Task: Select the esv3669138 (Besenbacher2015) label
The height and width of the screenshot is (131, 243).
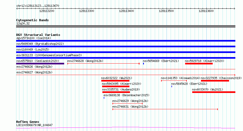Action: (126, 95)
